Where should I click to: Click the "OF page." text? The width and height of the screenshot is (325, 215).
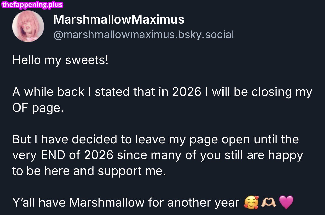37,108
